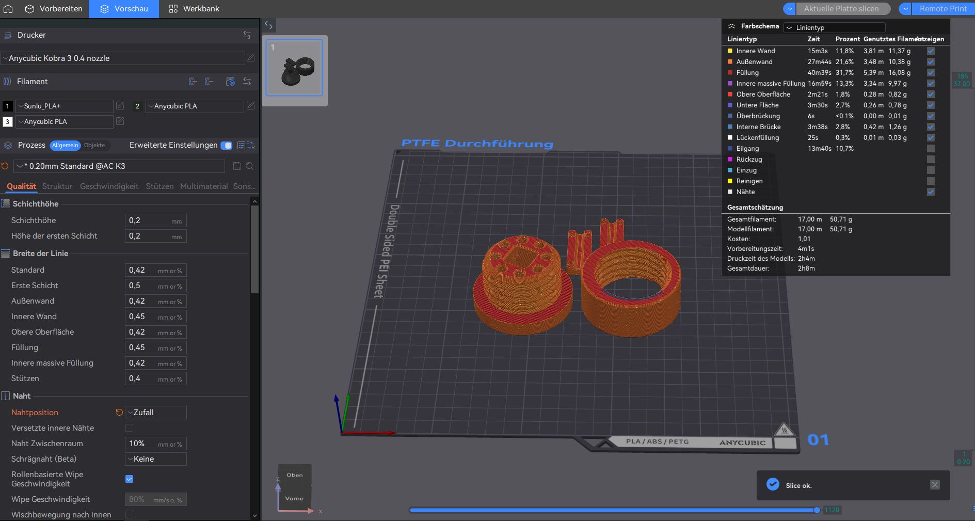The height and width of the screenshot is (521, 975).
Task: Collapse the sidebar with the arrows icon
Action: pos(268,25)
